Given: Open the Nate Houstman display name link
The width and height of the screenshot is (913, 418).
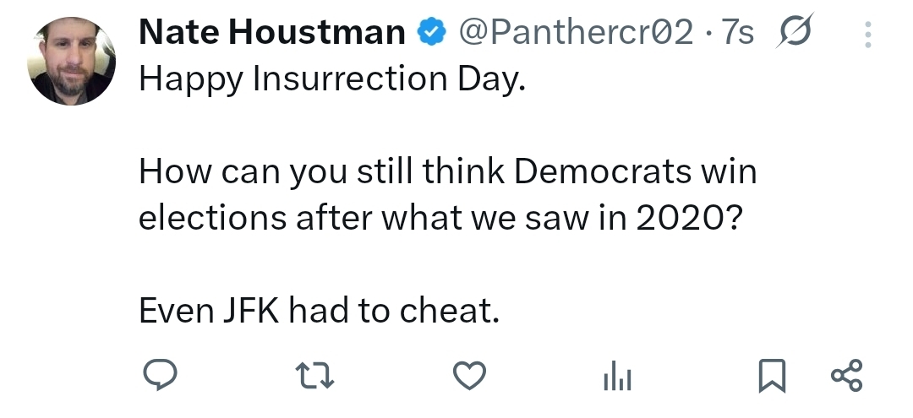Looking at the screenshot, I should 271,33.
